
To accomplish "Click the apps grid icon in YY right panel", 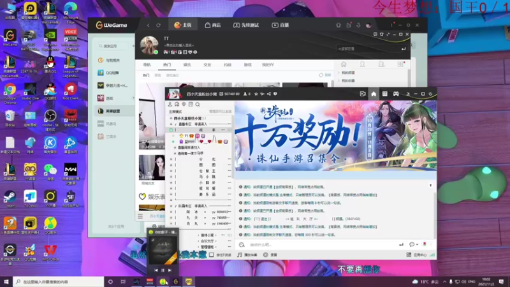I will pos(400,64).
